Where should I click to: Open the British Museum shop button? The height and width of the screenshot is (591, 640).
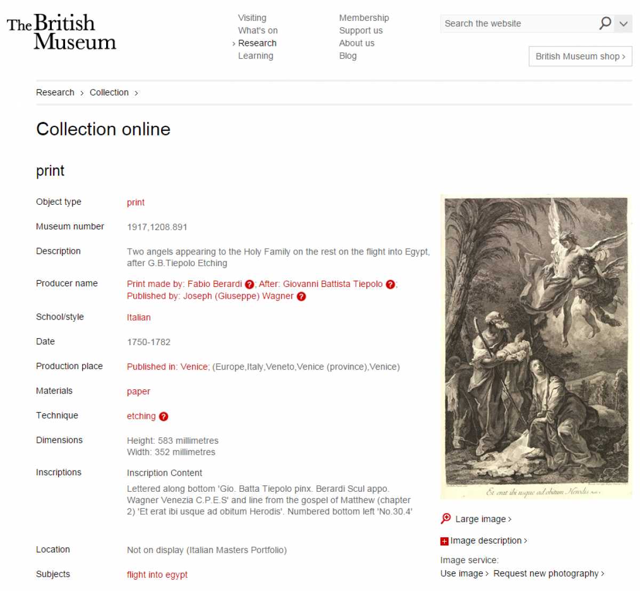click(x=580, y=57)
